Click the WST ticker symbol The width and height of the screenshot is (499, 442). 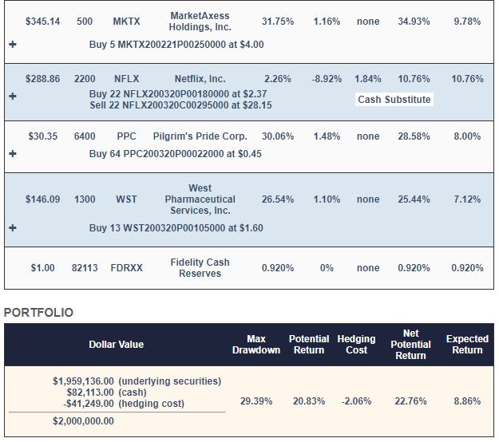(x=126, y=199)
